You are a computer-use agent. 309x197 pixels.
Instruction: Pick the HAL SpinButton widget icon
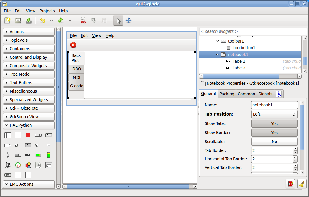pos(8,145)
